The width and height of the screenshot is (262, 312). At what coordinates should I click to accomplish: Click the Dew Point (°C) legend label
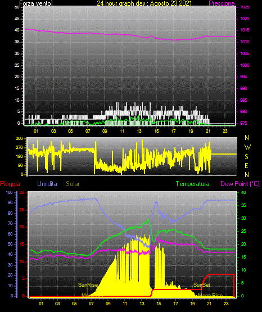point(240,184)
